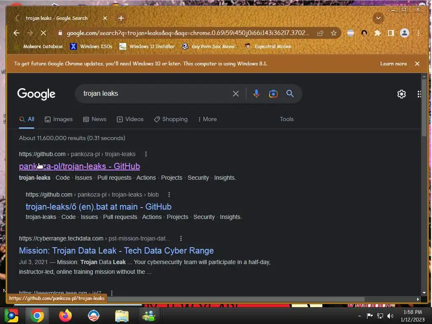Open Espectral McGee bookmark
The width and height of the screenshot is (432, 324).
[x=268, y=46]
